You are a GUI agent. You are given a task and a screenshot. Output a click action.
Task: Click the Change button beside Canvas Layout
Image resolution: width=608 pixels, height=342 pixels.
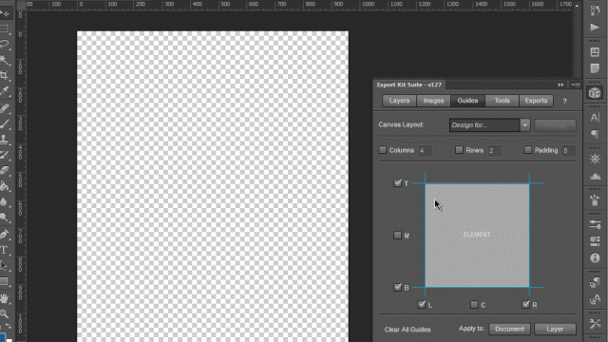(x=555, y=124)
